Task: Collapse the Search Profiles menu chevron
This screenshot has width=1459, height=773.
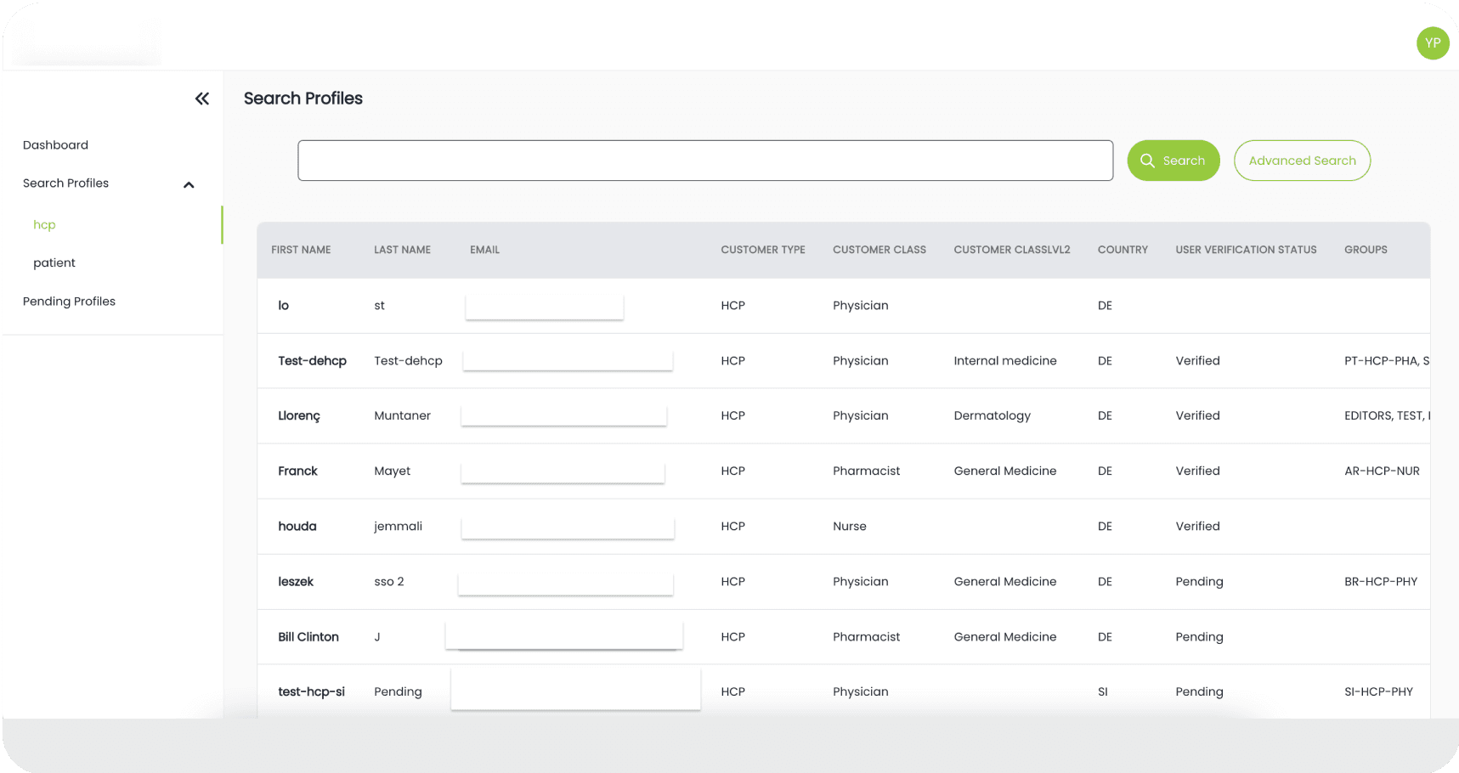Action: coord(189,184)
